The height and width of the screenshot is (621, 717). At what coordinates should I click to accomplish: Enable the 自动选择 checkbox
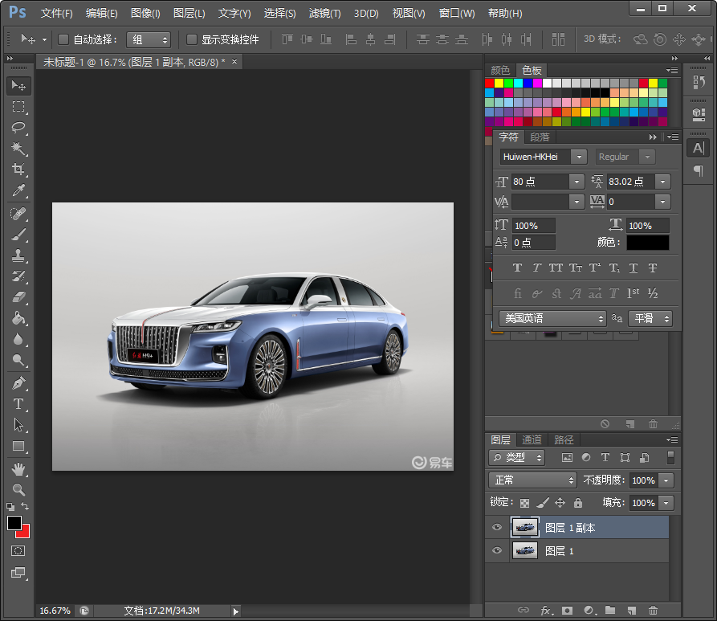64,39
